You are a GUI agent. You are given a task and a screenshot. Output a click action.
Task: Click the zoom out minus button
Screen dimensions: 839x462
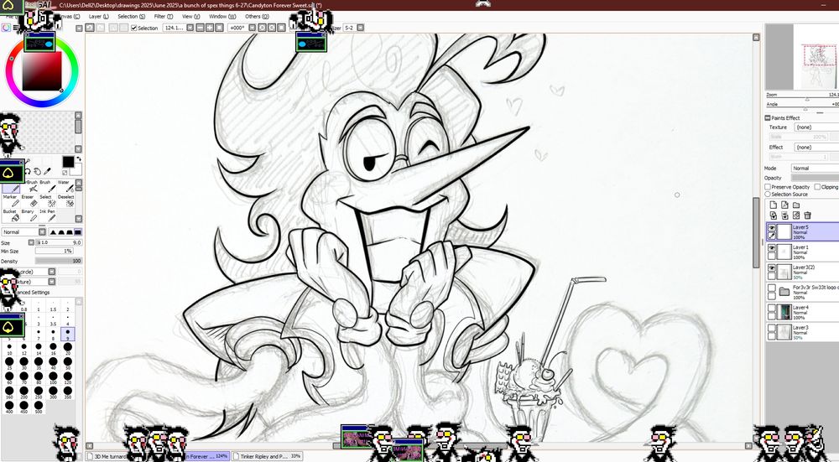pos(201,28)
